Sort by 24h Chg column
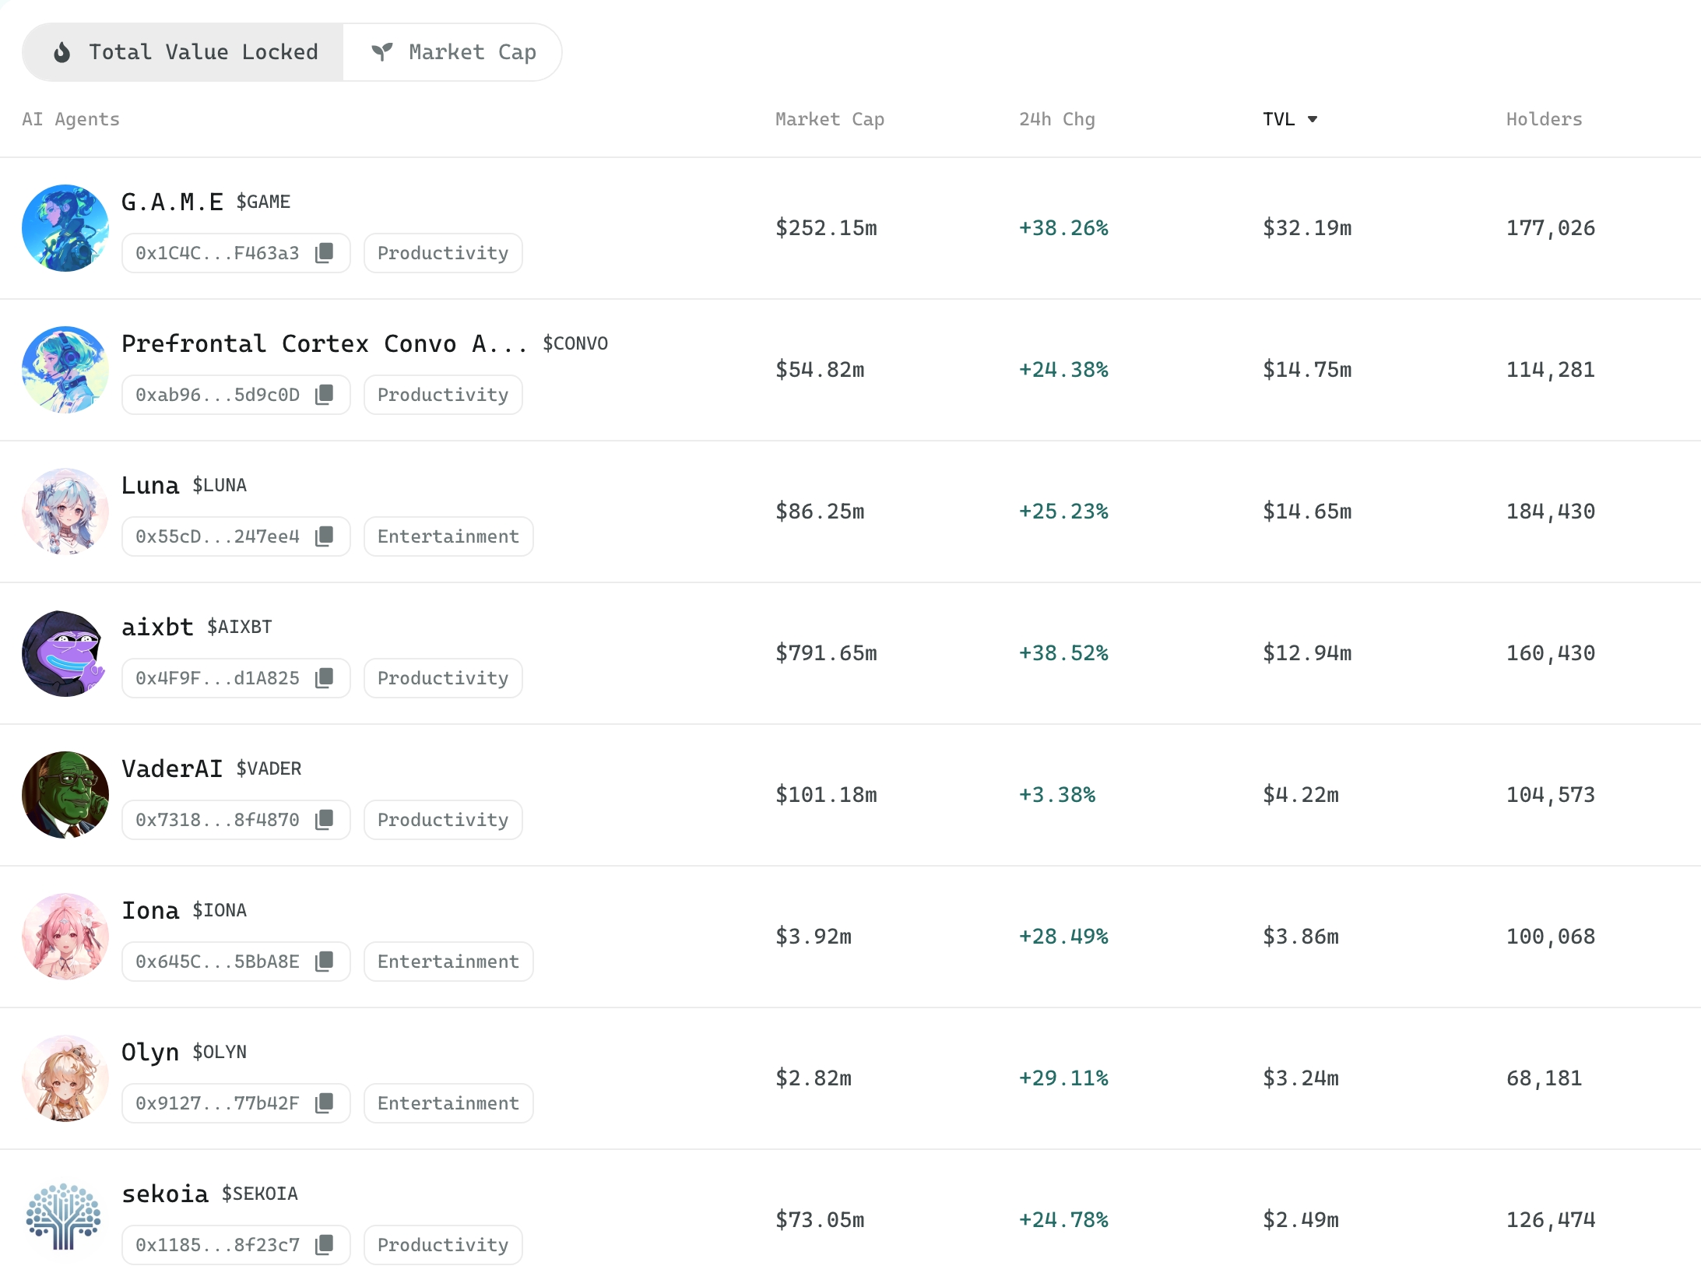 pos(1056,119)
